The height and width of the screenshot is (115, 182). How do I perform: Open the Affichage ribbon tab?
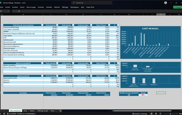click(x=65, y=7)
